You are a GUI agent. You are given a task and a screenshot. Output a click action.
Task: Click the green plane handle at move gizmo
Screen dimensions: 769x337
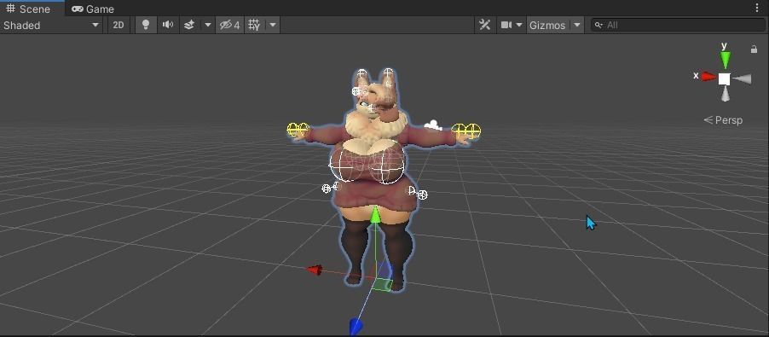(382, 285)
